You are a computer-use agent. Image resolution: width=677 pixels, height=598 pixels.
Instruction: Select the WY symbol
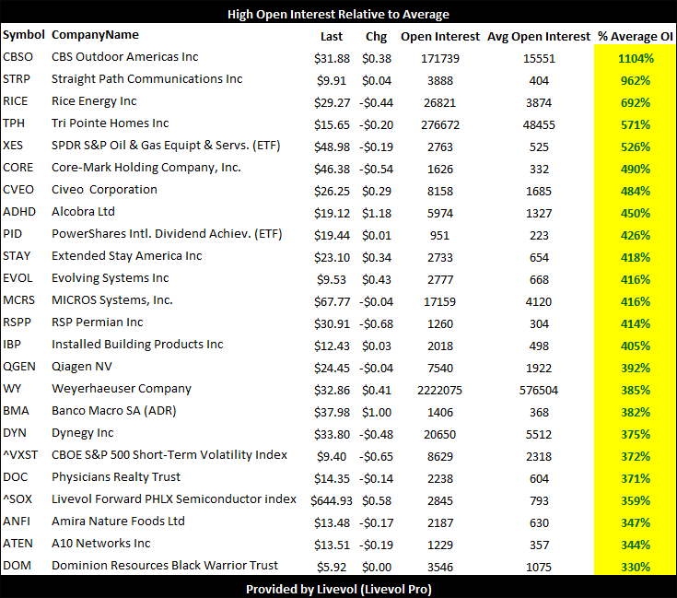click(x=12, y=388)
